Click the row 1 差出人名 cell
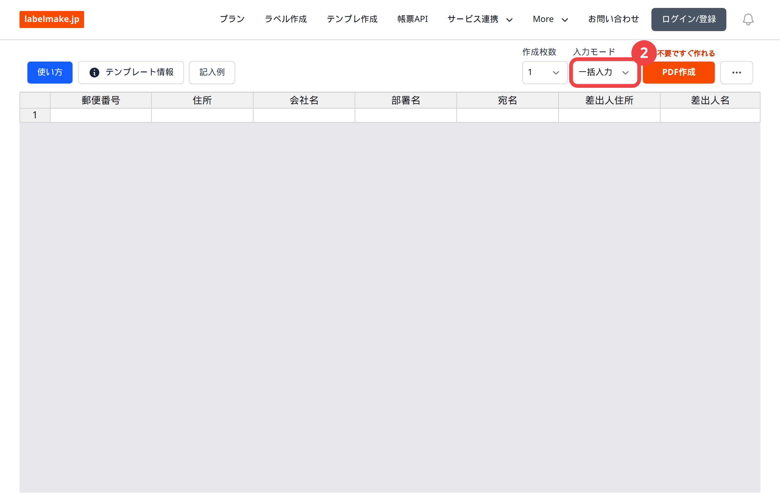Viewport: 780px width, 500px height. click(710, 115)
